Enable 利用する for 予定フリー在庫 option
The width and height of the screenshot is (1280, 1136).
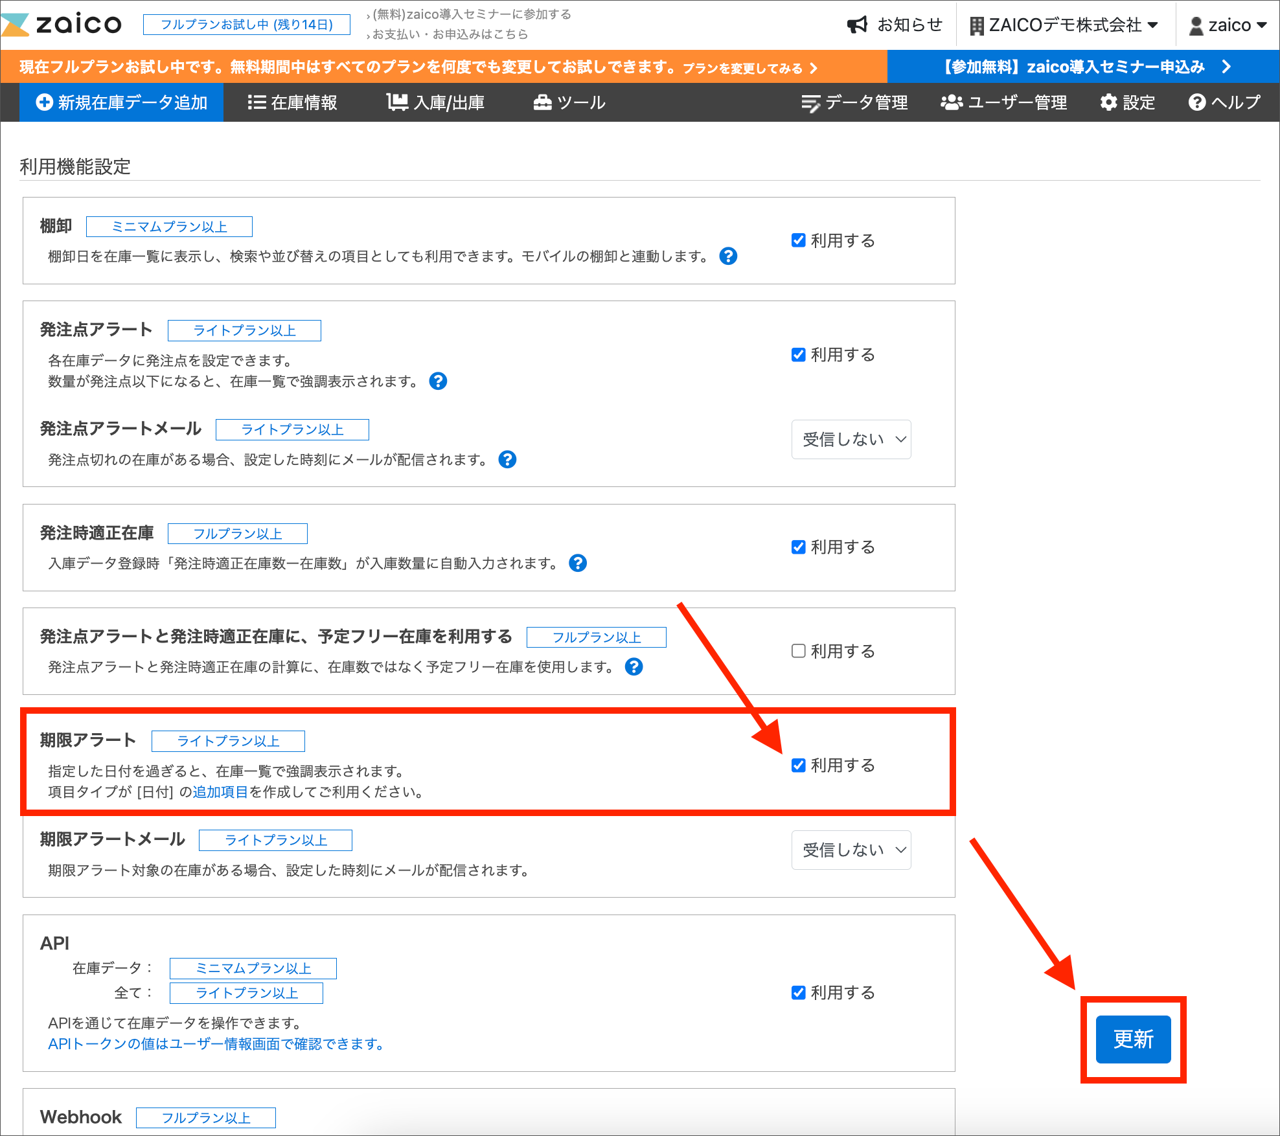point(798,651)
